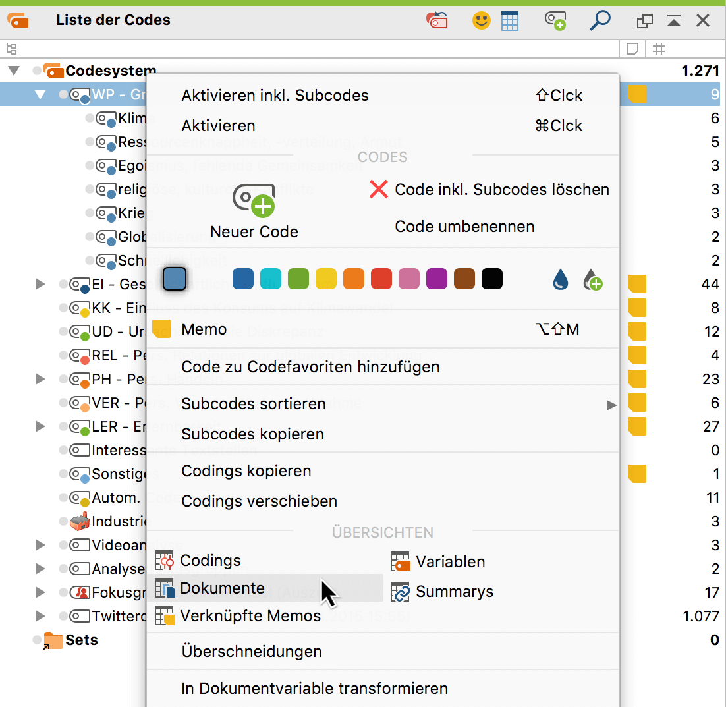726x707 pixels.
Task: Click the reset activations icon in header
Action: 437,21
